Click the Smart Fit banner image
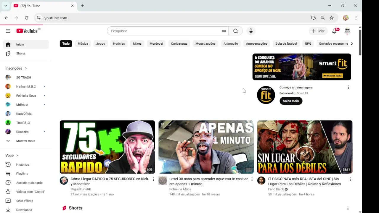 pos(302,67)
